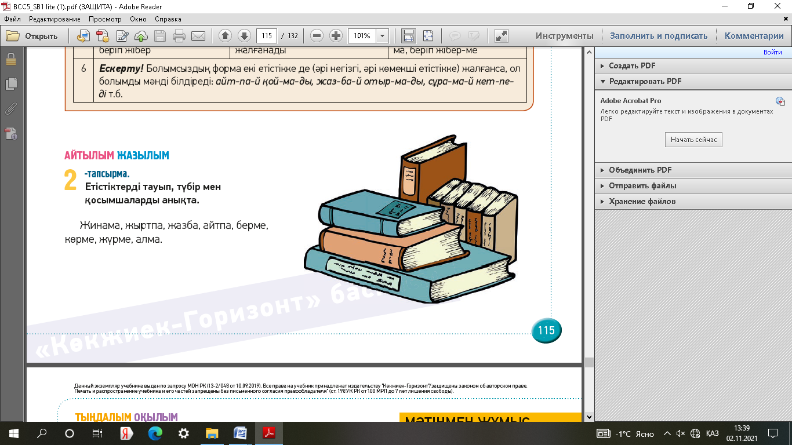This screenshot has width=792, height=445.
Task: Open the Редактирование menu
Action: point(55,19)
